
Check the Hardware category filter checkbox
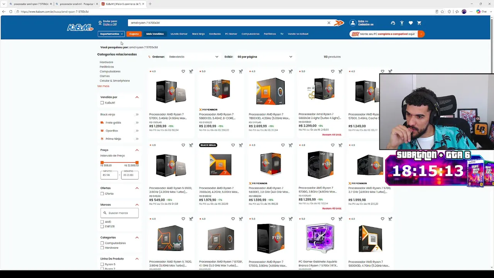102,248
